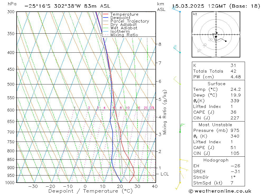The width and height of the screenshot is (264, 194).
Task: Click the Totals Totals value 42
Action: (x=233, y=71)
